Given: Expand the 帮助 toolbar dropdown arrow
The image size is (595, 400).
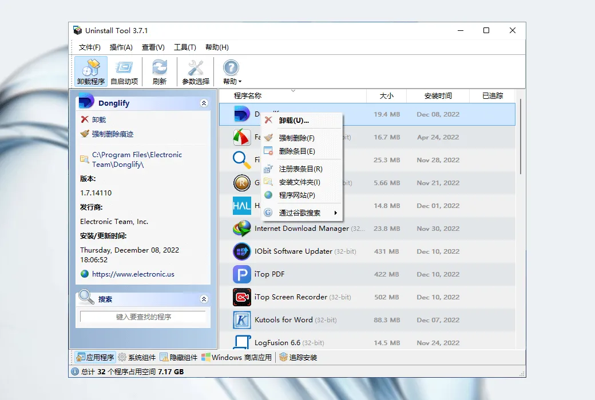Looking at the screenshot, I should (x=240, y=82).
